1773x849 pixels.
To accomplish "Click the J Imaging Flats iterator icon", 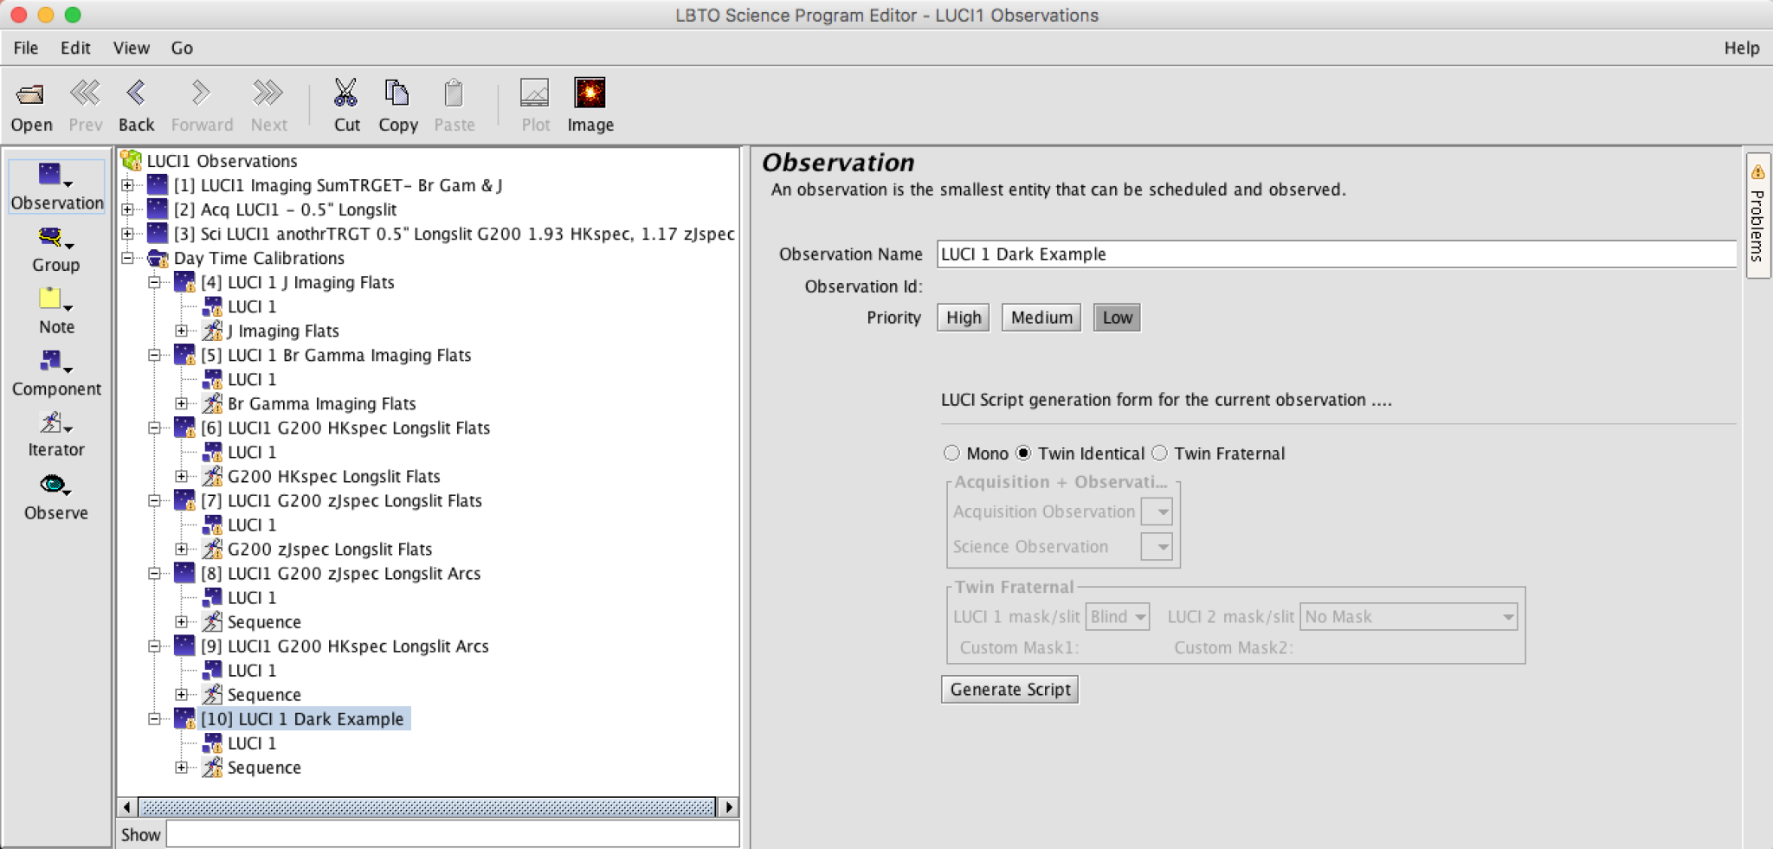I will pos(212,331).
